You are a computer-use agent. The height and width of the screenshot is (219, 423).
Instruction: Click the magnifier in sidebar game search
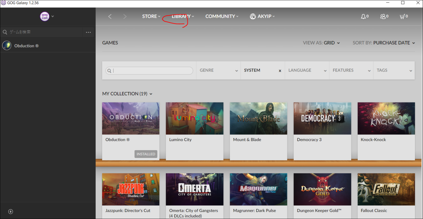(5, 32)
